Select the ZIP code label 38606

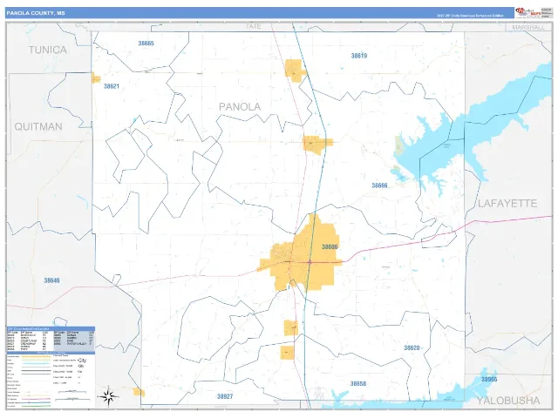pyautogui.click(x=330, y=246)
